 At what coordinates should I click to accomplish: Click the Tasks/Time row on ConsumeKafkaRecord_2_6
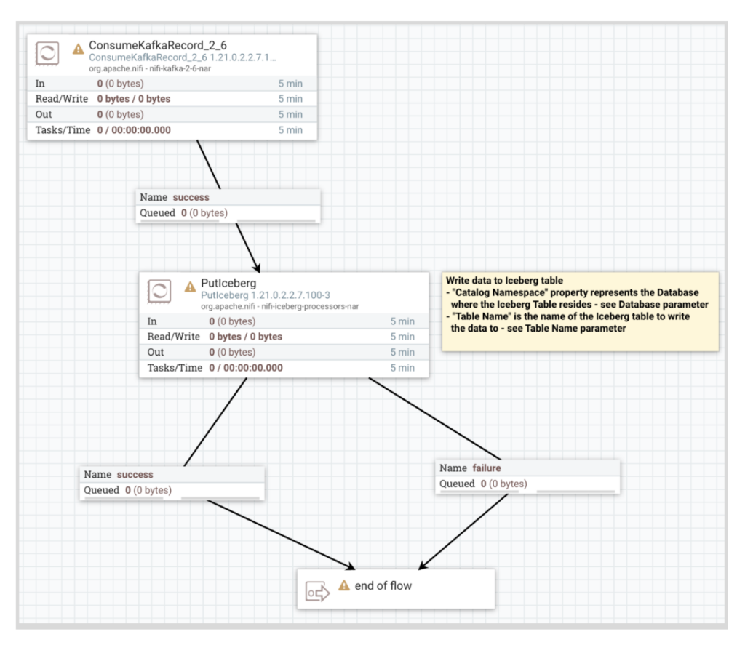172,129
